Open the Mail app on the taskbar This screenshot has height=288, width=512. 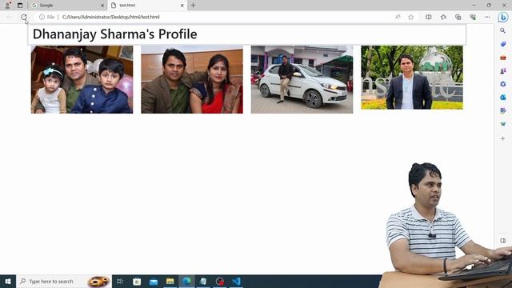pos(154,281)
